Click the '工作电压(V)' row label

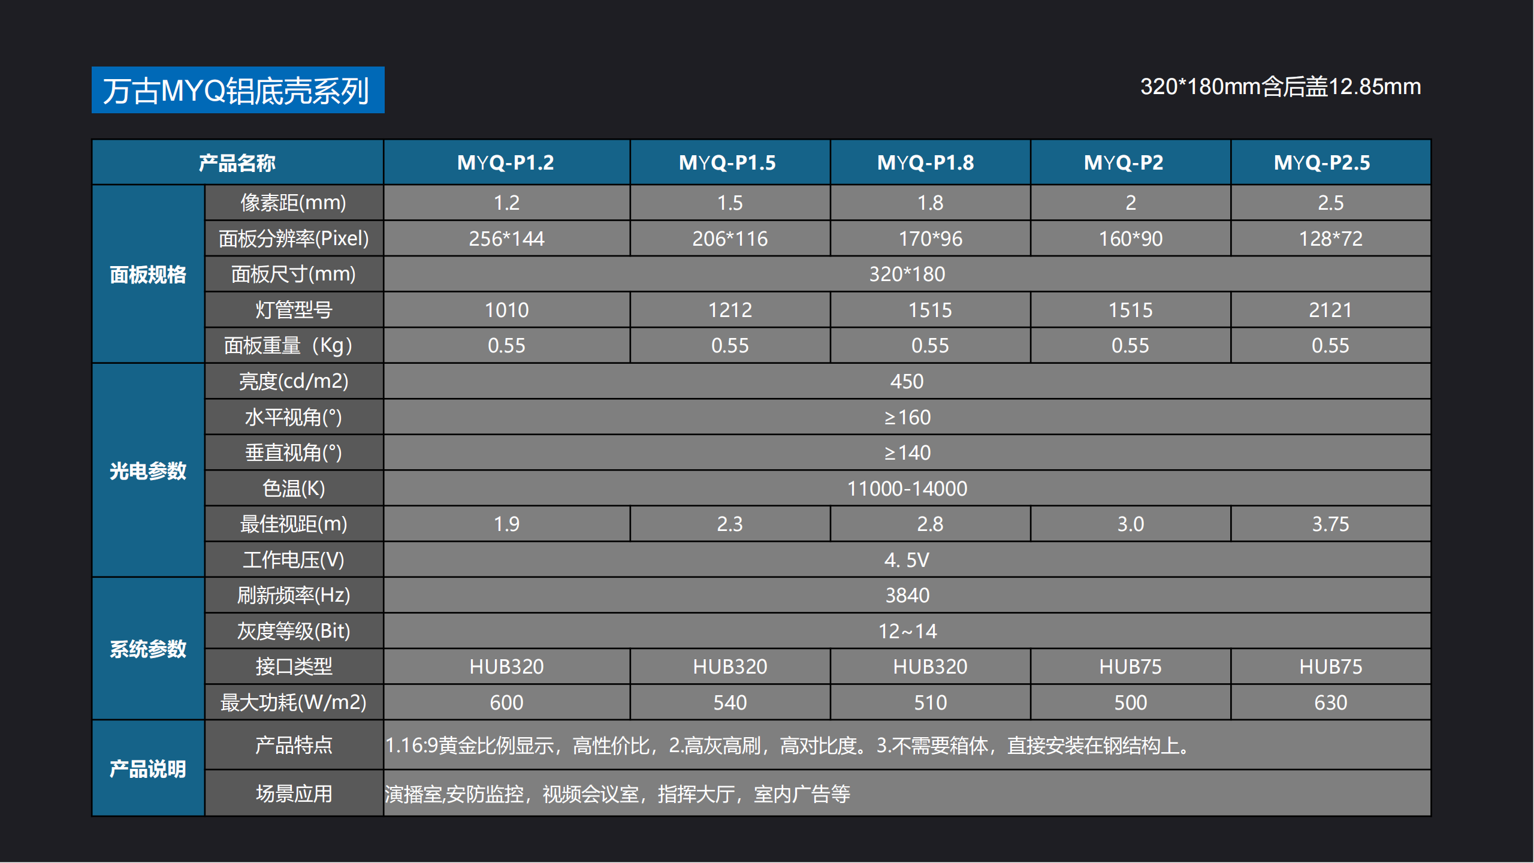(294, 560)
